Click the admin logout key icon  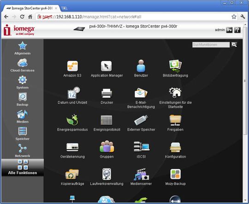[x=229, y=30]
